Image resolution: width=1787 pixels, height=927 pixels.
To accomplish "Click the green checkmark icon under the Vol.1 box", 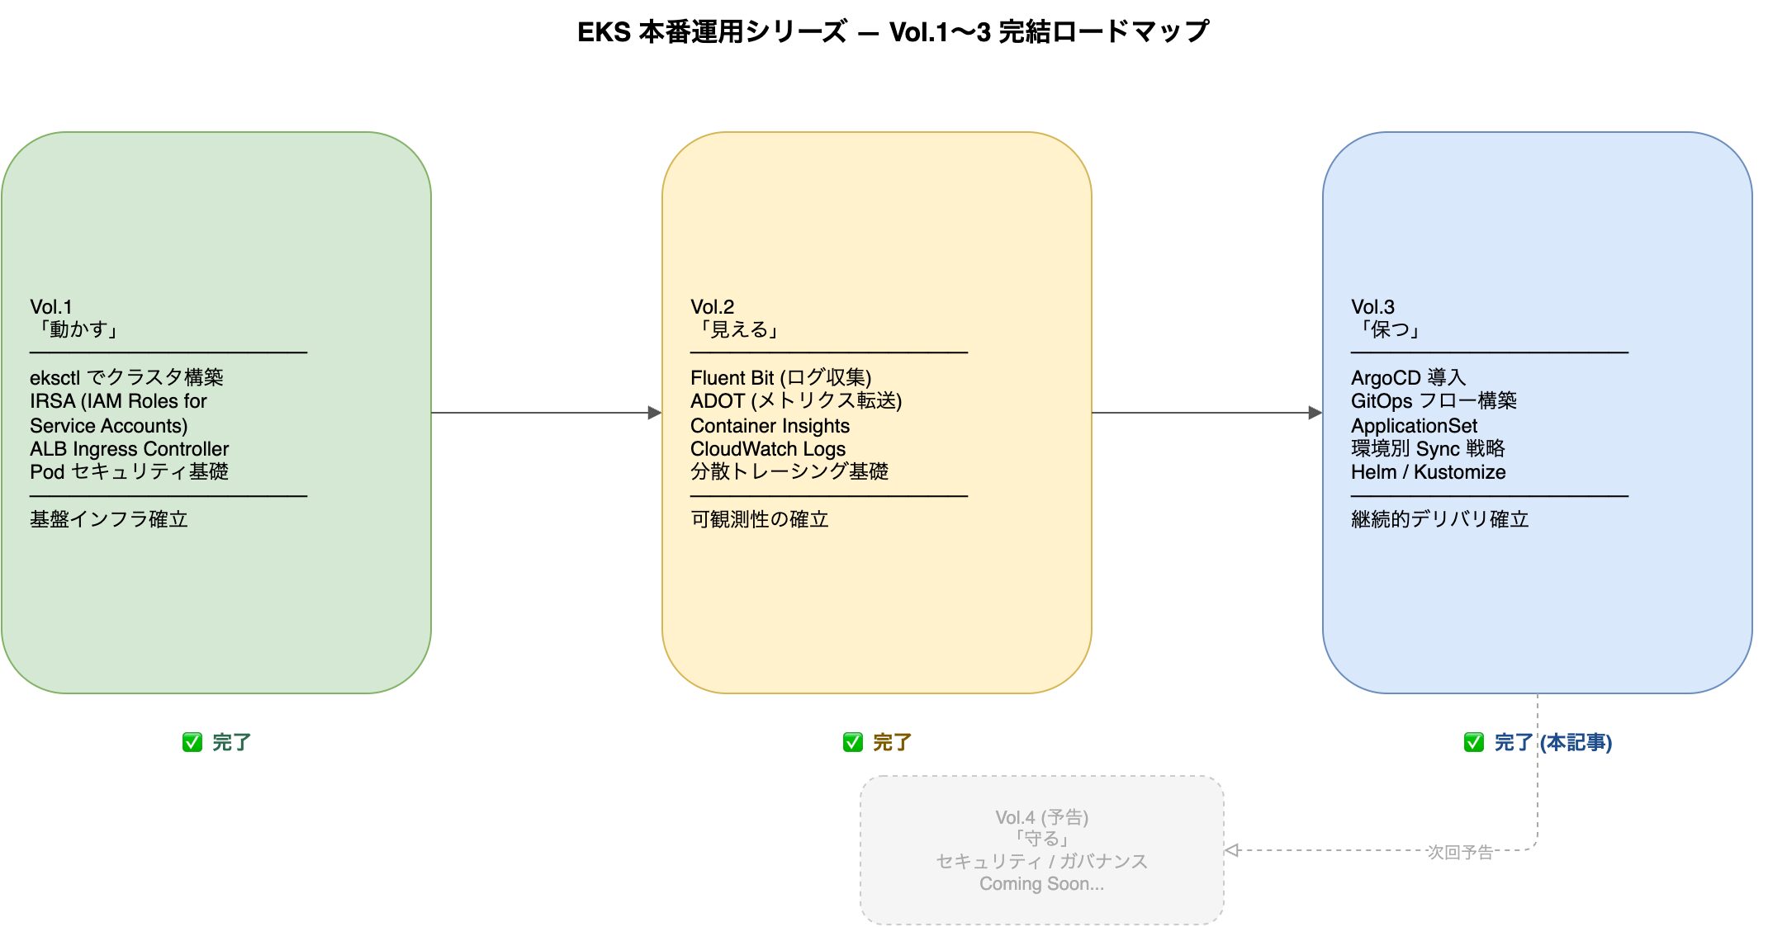I will 192,742.
